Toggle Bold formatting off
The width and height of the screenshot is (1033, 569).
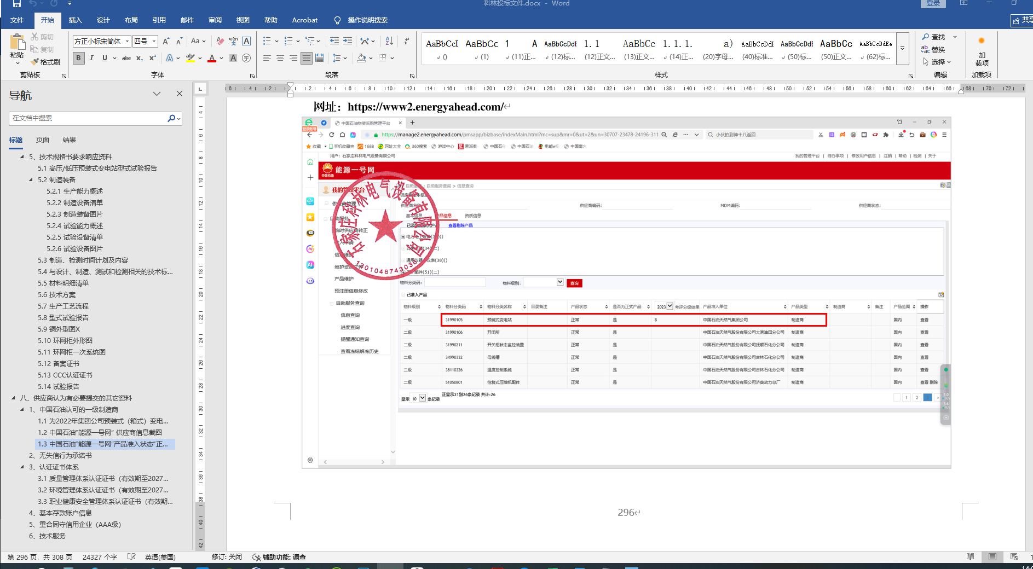click(x=78, y=58)
